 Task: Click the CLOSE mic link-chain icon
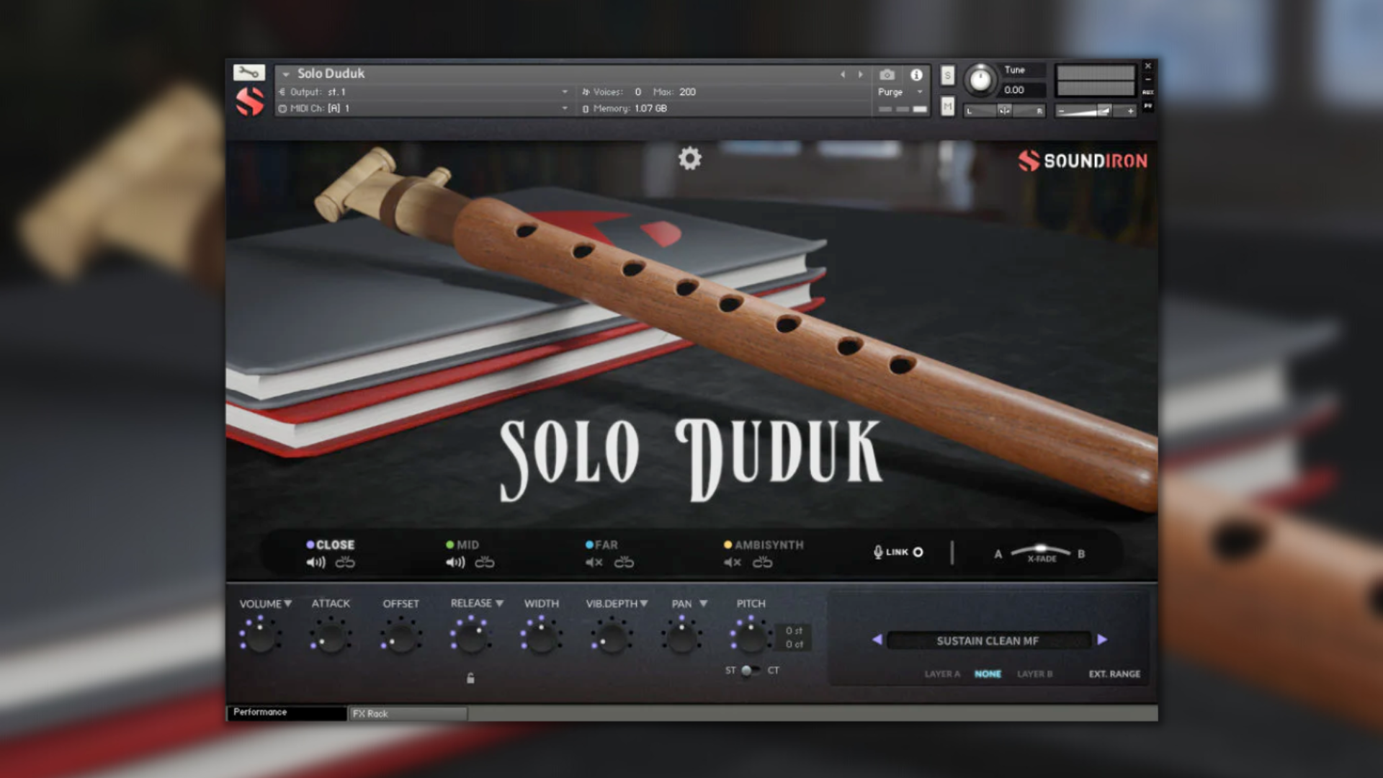(345, 562)
